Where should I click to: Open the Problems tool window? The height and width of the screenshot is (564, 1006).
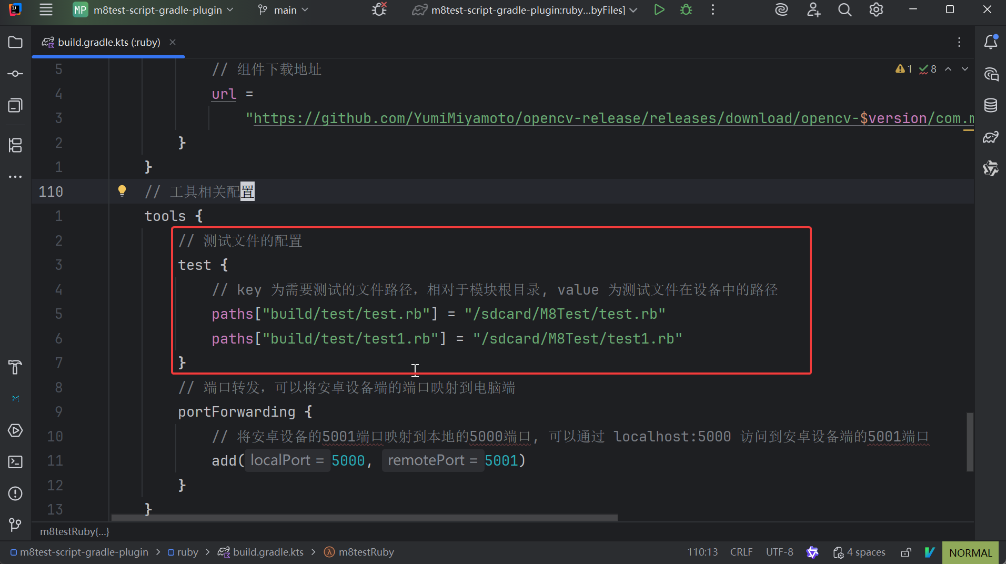(15, 493)
